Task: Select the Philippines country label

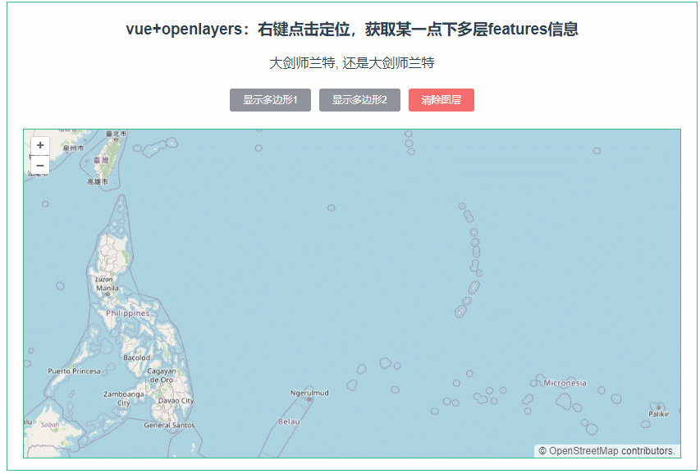Action: pyautogui.click(x=130, y=314)
